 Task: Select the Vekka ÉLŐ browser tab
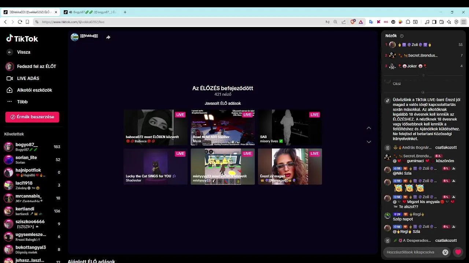tap(29, 12)
